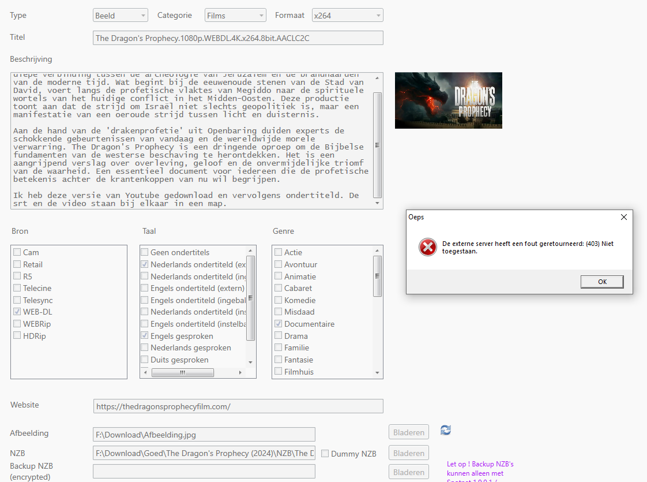647x482 pixels.
Task: Toggle the Dummy NZB checkbox
Action: point(325,454)
